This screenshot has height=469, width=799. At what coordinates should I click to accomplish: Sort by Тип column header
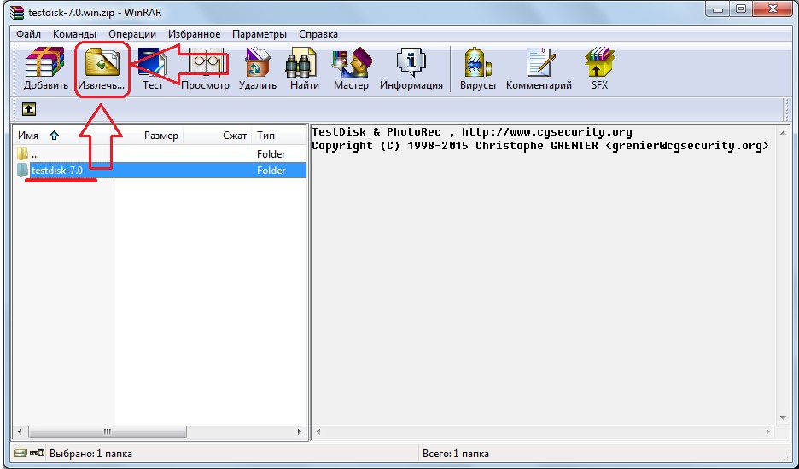tap(279, 135)
